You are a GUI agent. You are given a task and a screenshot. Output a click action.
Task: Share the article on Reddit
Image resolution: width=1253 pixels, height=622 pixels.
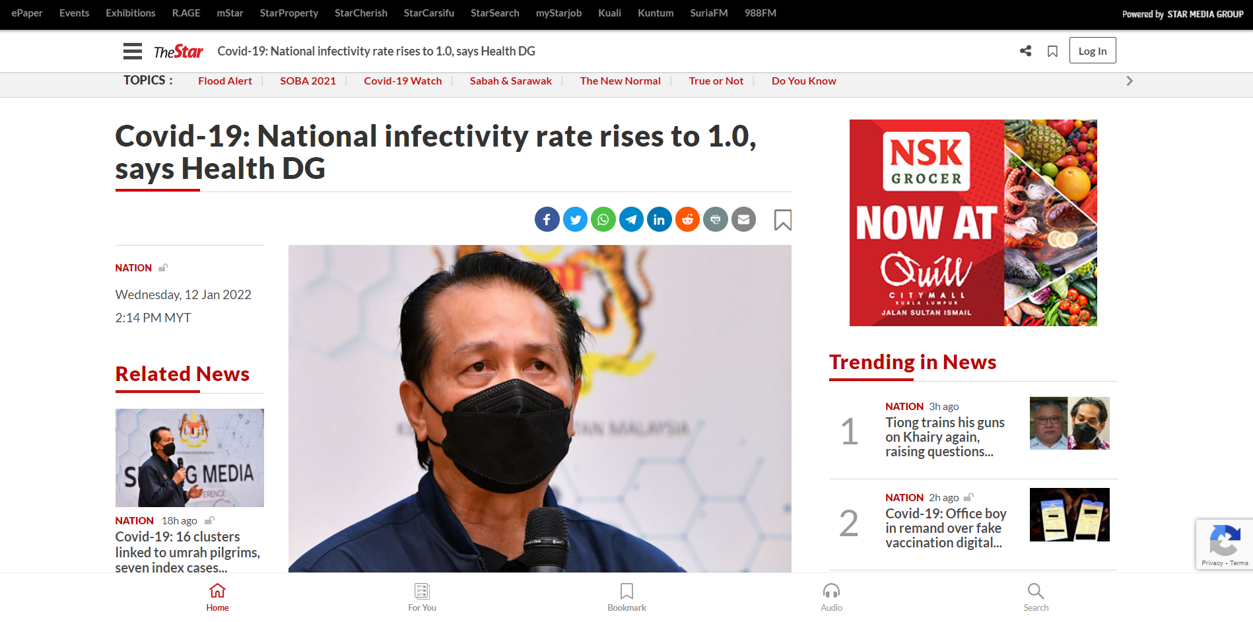click(x=687, y=219)
